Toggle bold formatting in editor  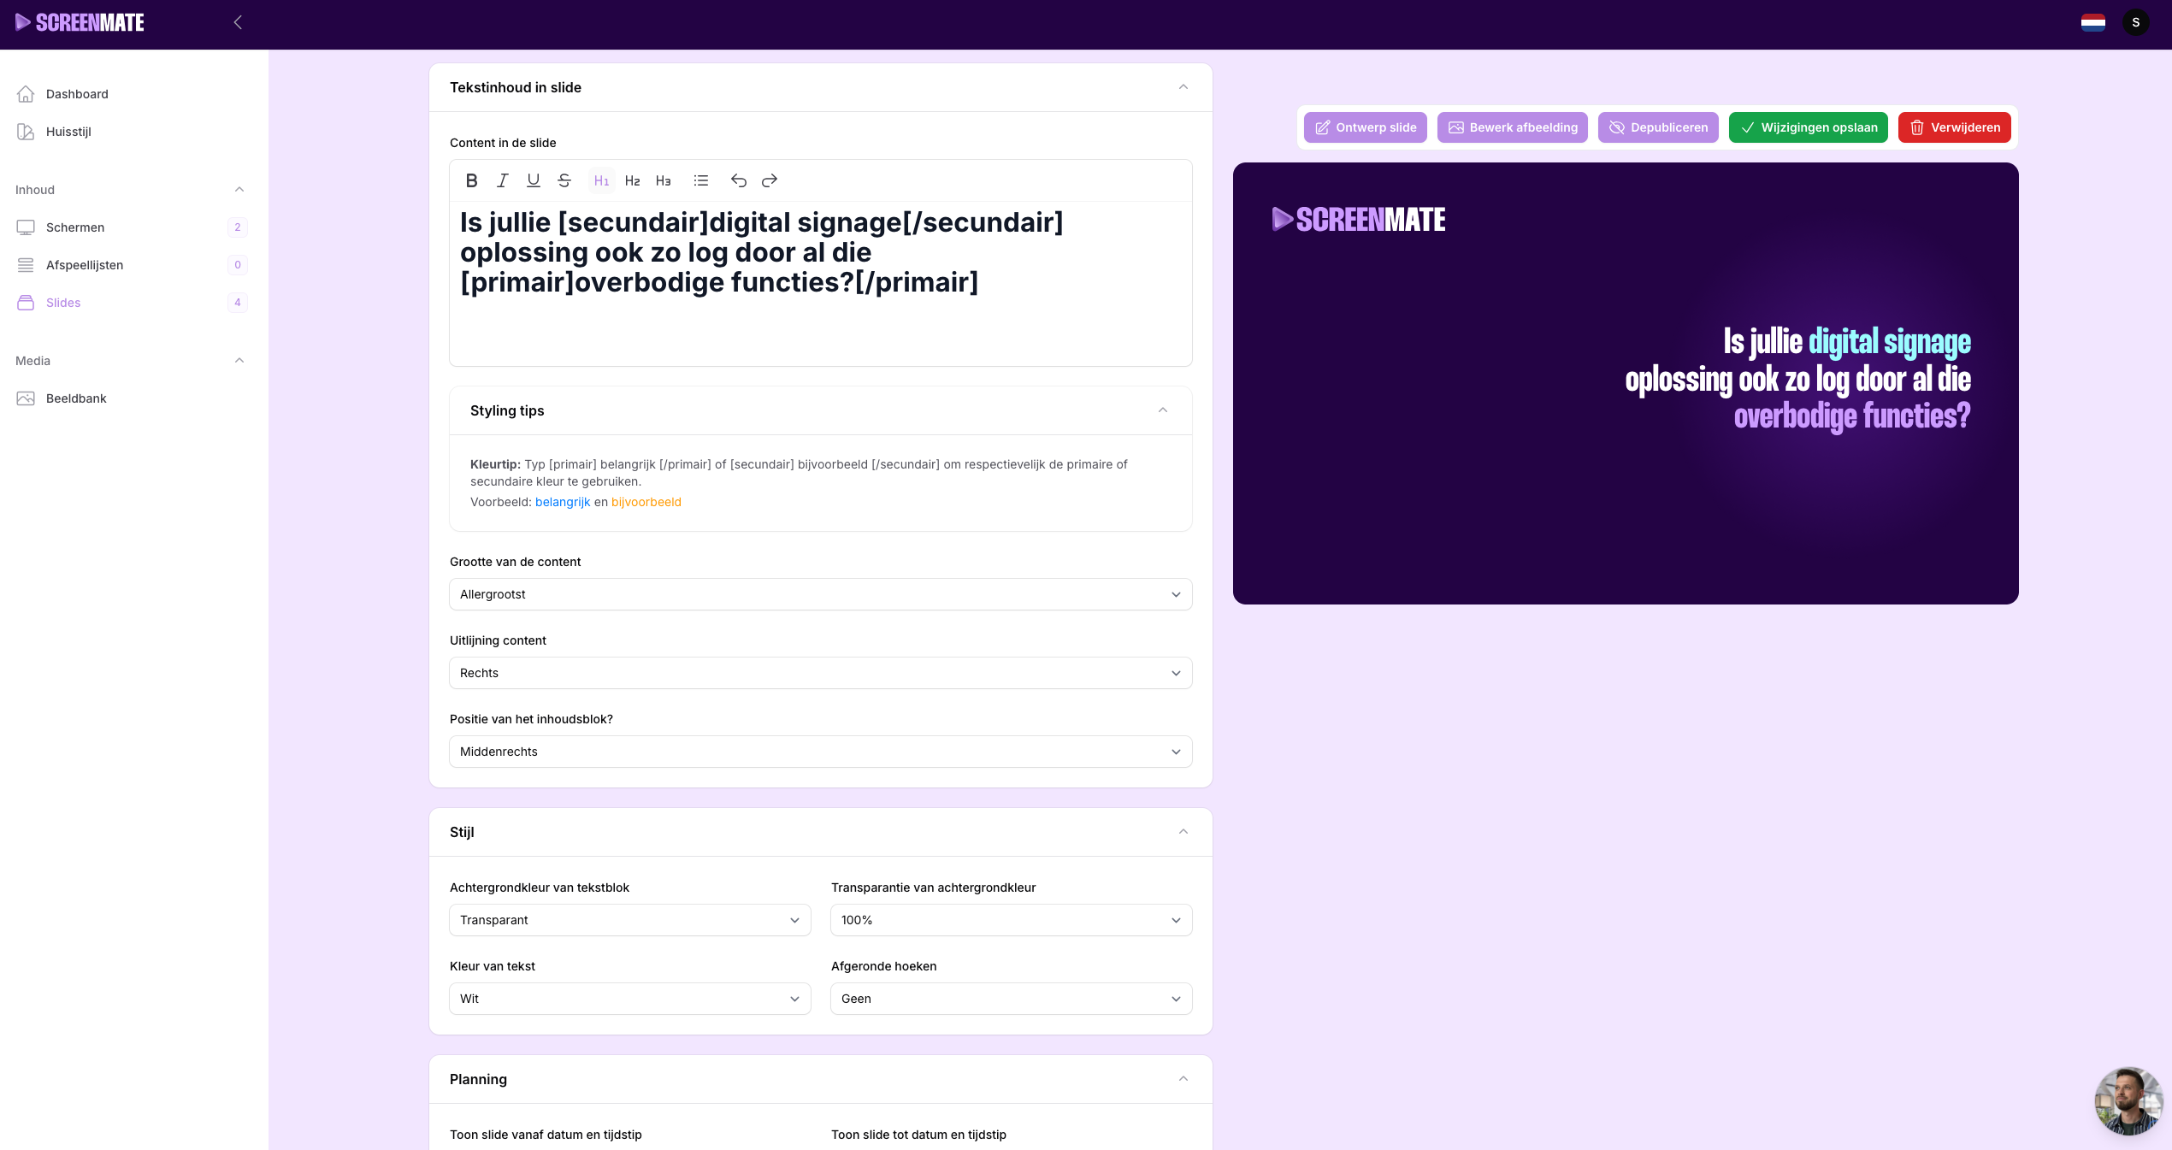(x=471, y=180)
